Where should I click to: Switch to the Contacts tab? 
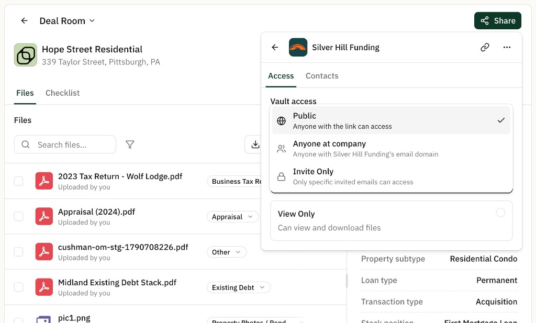[322, 76]
